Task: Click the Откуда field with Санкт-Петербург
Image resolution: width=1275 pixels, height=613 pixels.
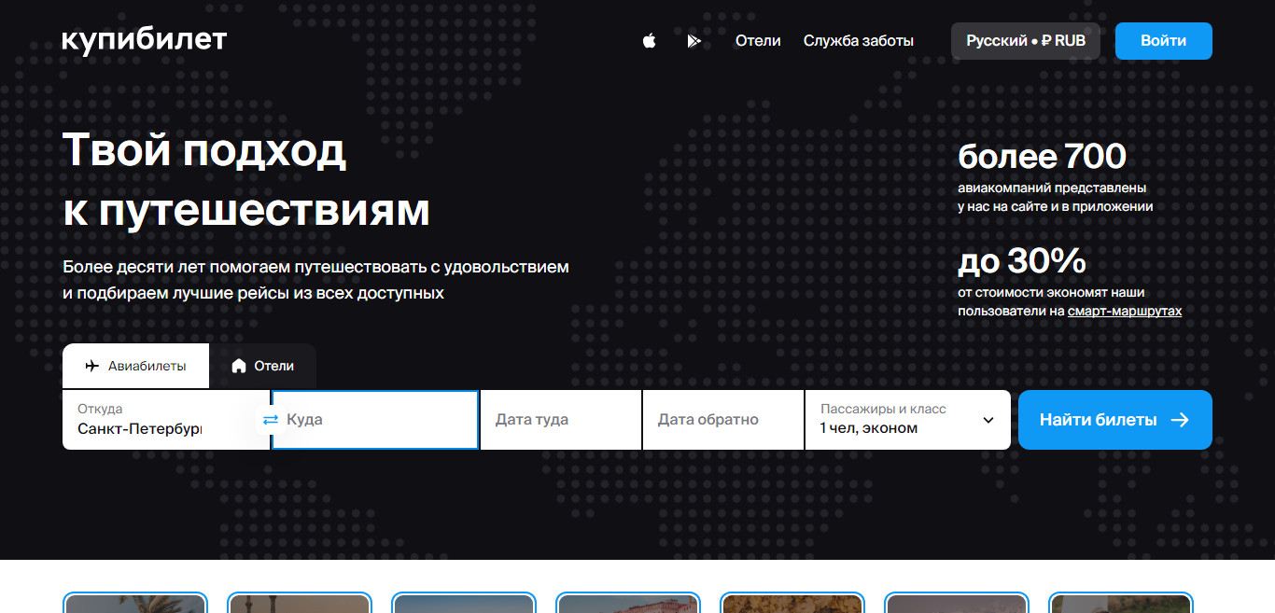Action: coord(166,420)
